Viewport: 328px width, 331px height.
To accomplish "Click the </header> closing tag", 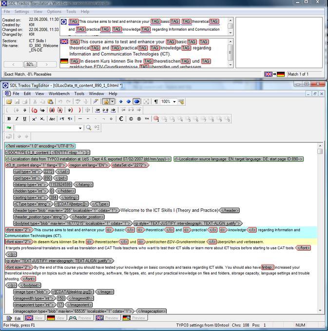I will pos(230,210).
